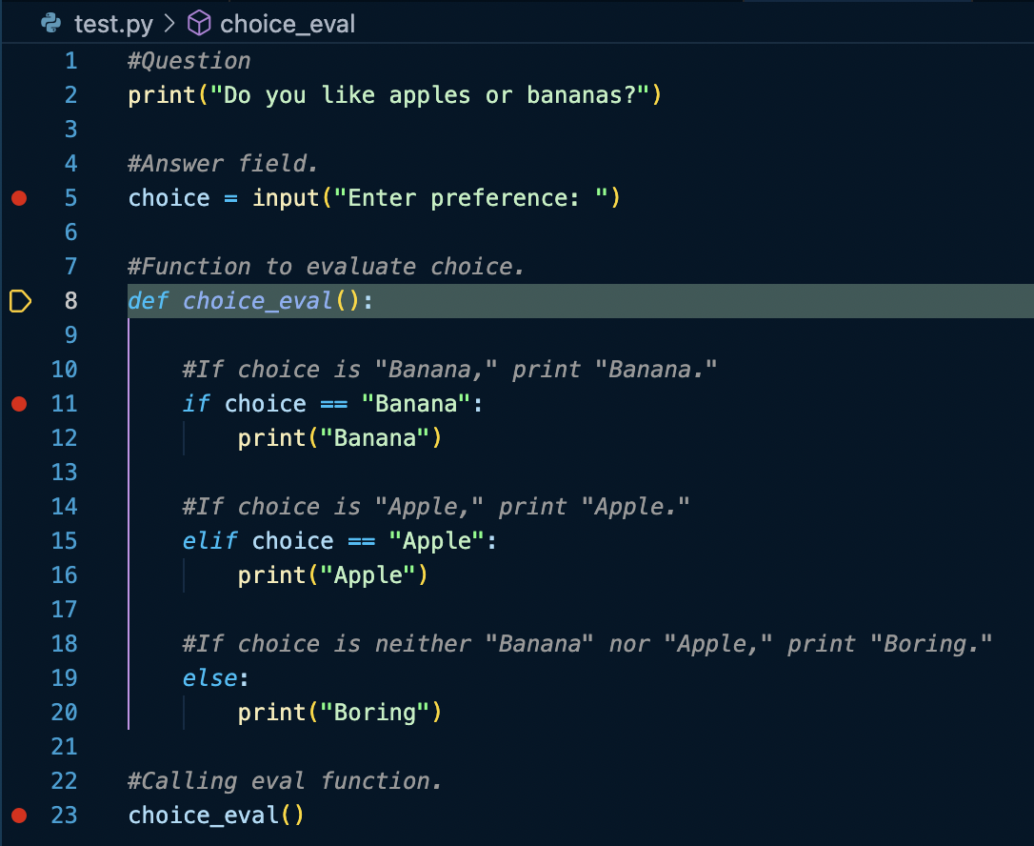Click the elif keyword on line 15
Image resolution: width=1034 pixels, height=846 pixels.
click(x=209, y=541)
